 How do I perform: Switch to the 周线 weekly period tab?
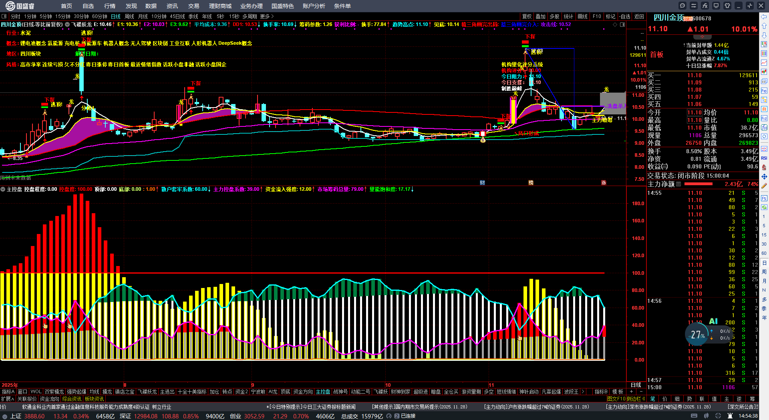[x=129, y=16]
